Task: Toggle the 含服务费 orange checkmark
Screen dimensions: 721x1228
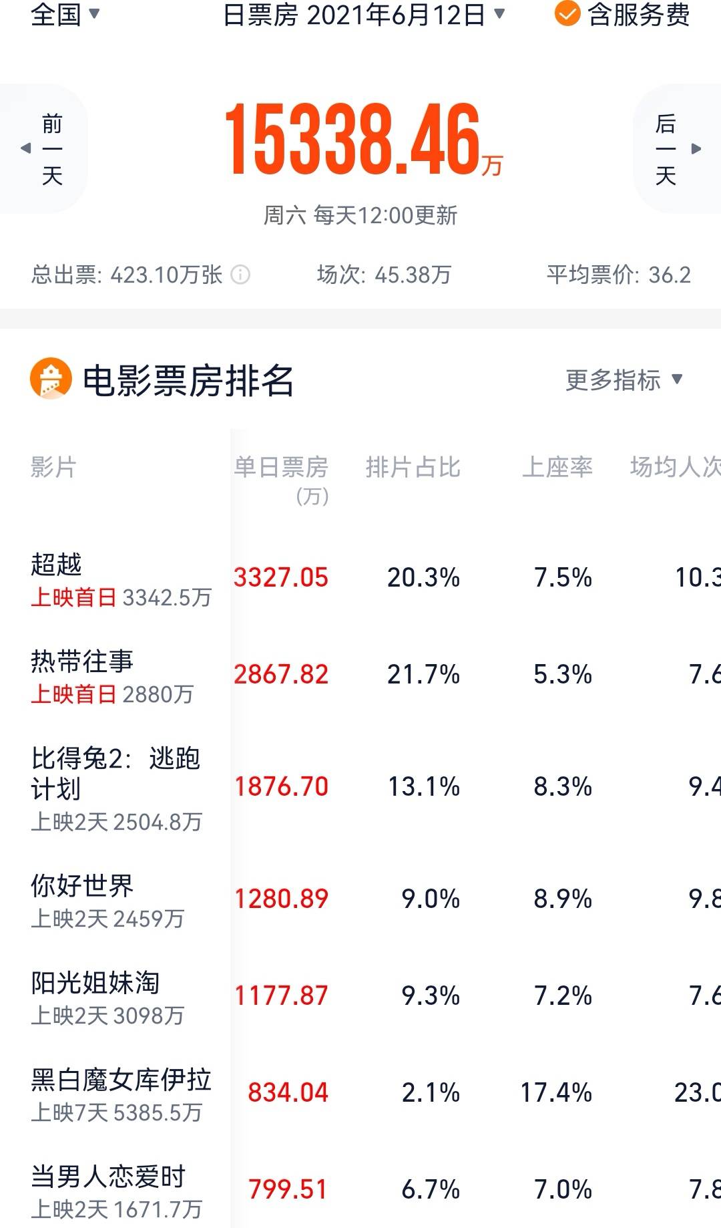Action: (567, 14)
